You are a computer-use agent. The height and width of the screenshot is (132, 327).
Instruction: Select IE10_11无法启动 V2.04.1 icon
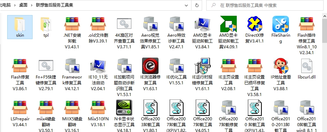(98, 66)
